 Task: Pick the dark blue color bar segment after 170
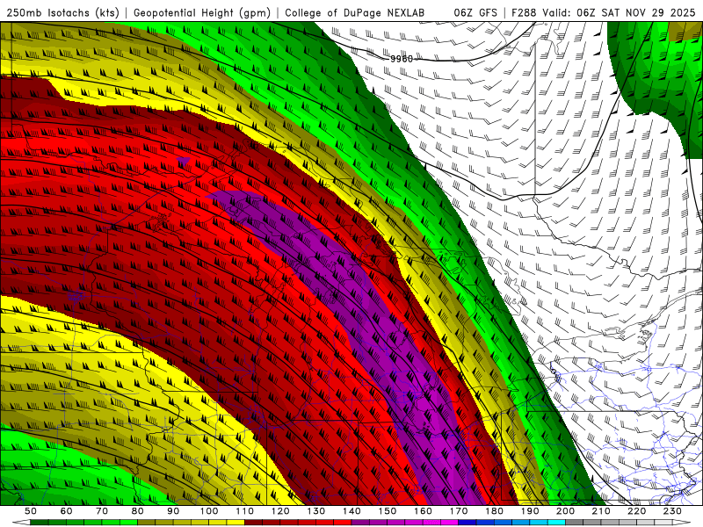467,523
